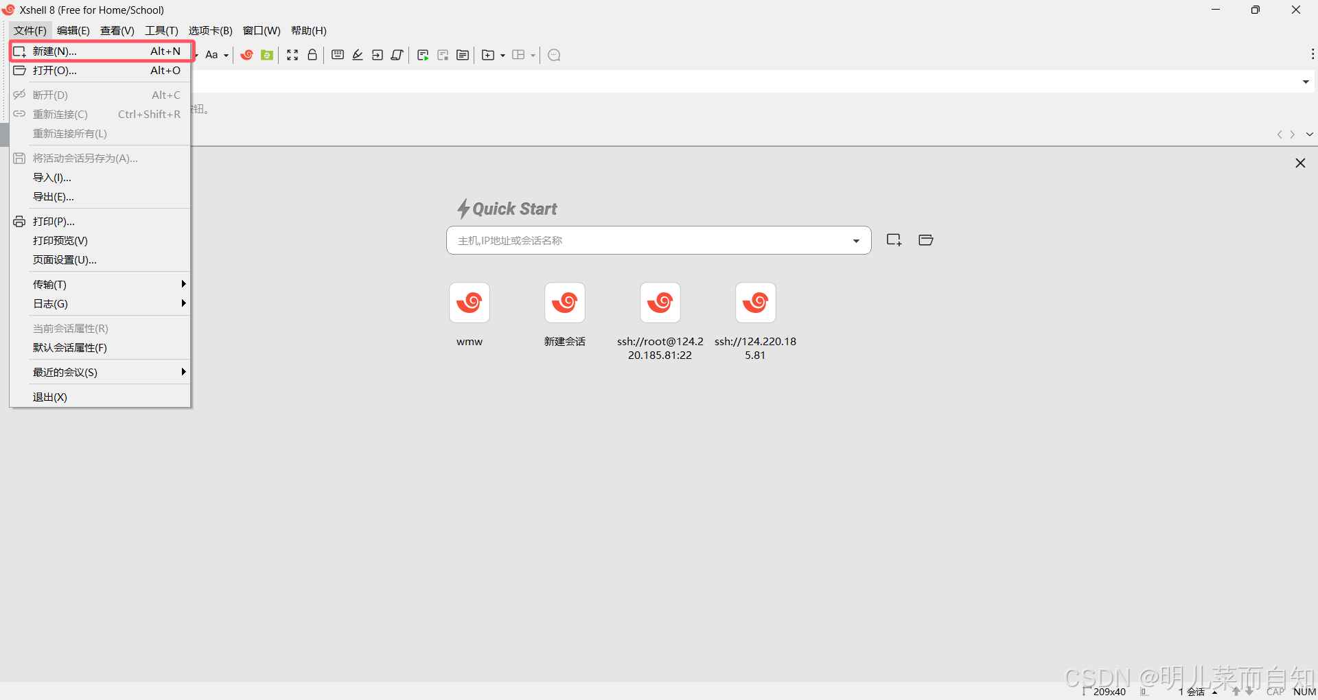Click the keyboard mapping toolbar icon
This screenshot has height=700, width=1318.
(338, 55)
